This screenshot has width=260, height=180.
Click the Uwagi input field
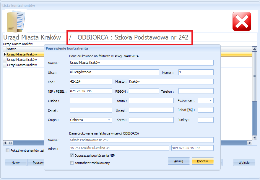click(151, 110)
